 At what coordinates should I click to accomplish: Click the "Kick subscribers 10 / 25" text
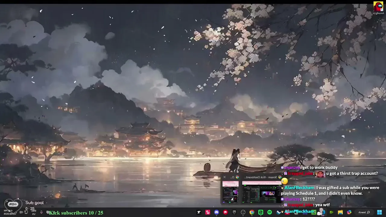[76, 213]
